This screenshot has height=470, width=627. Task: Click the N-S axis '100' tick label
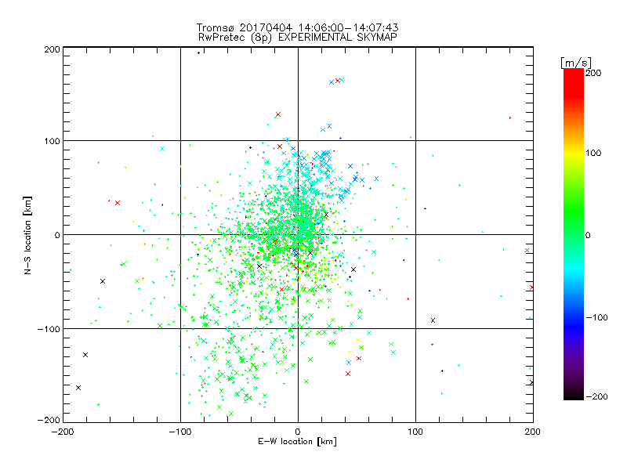(x=52, y=141)
